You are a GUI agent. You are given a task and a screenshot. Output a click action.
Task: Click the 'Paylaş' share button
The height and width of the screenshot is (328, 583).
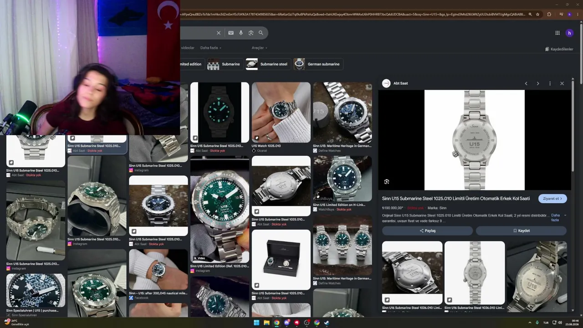(427, 231)
